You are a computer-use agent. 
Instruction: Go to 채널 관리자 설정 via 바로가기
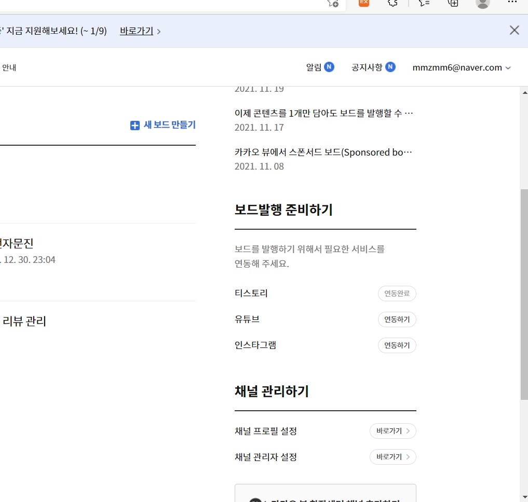tap(393, 457)
